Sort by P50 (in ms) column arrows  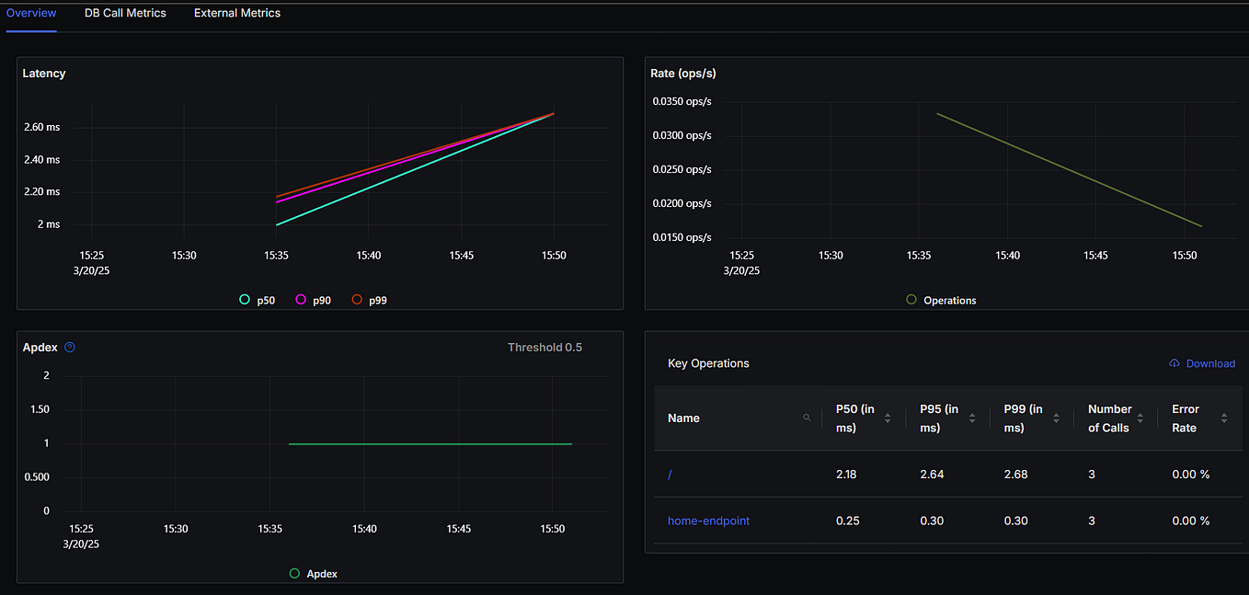(x=888, y=418)
